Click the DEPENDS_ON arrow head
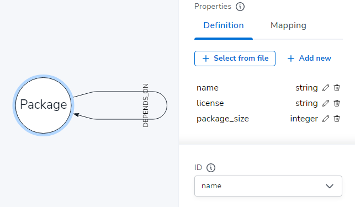355x207 pixels. coord(76,115)
